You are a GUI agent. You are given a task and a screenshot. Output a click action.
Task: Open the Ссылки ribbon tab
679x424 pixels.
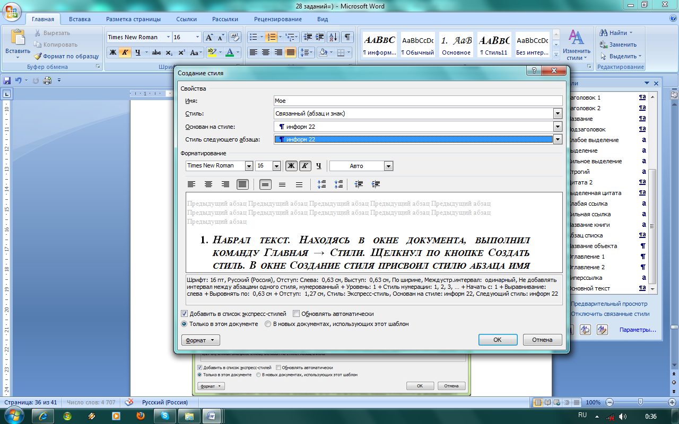click(187, 19)
